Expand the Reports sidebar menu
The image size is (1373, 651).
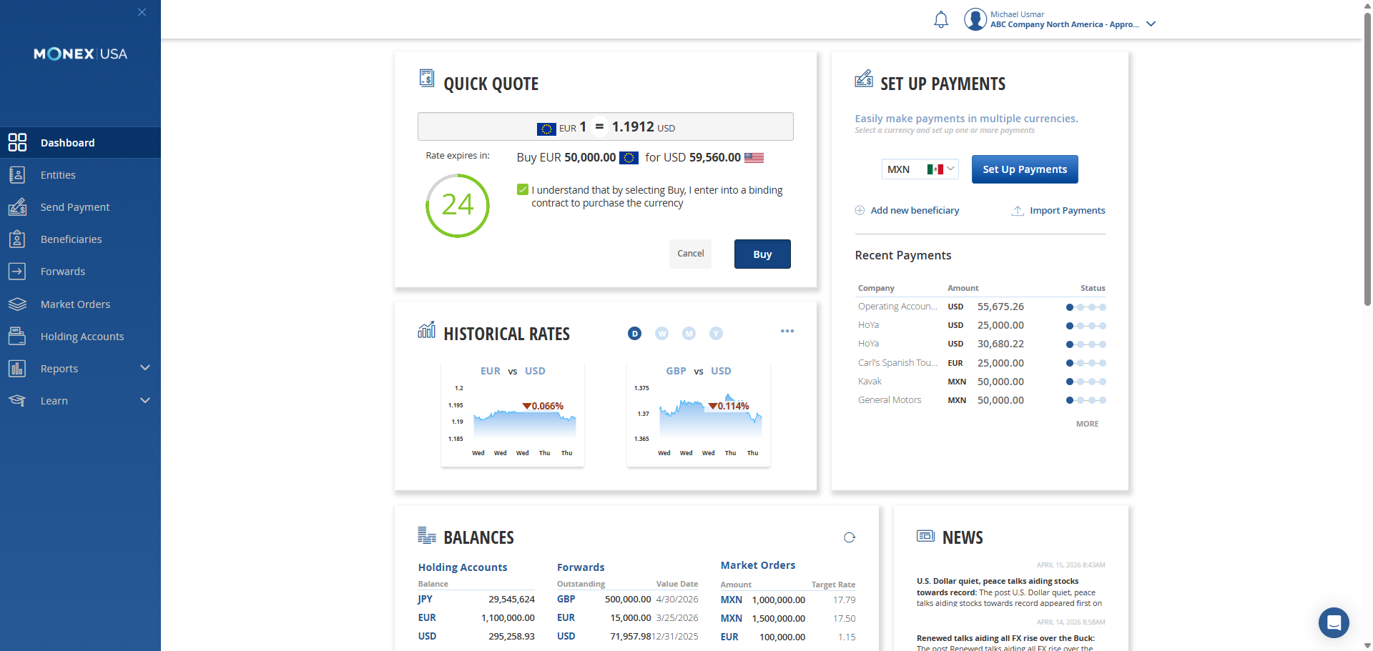click(80, 369)
